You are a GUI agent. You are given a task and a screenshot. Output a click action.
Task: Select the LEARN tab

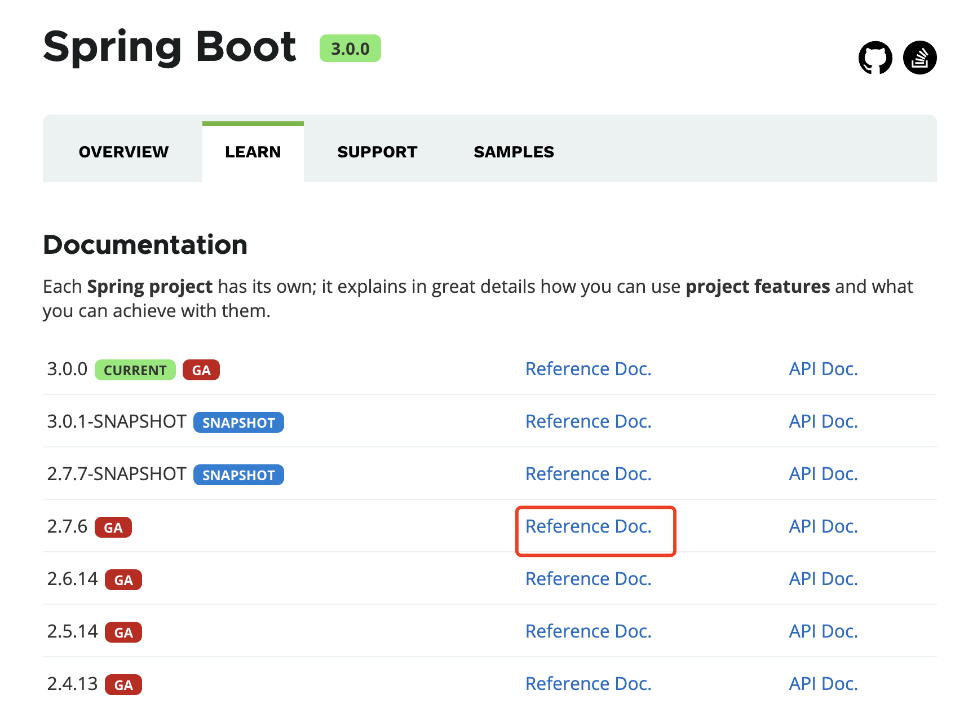tap(253, 152)
